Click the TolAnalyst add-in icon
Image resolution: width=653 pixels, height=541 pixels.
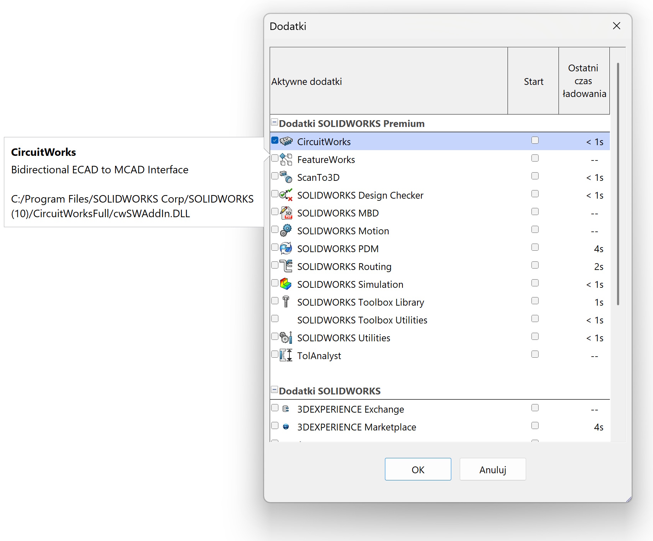pyautogui.click(x=286, y=355)
